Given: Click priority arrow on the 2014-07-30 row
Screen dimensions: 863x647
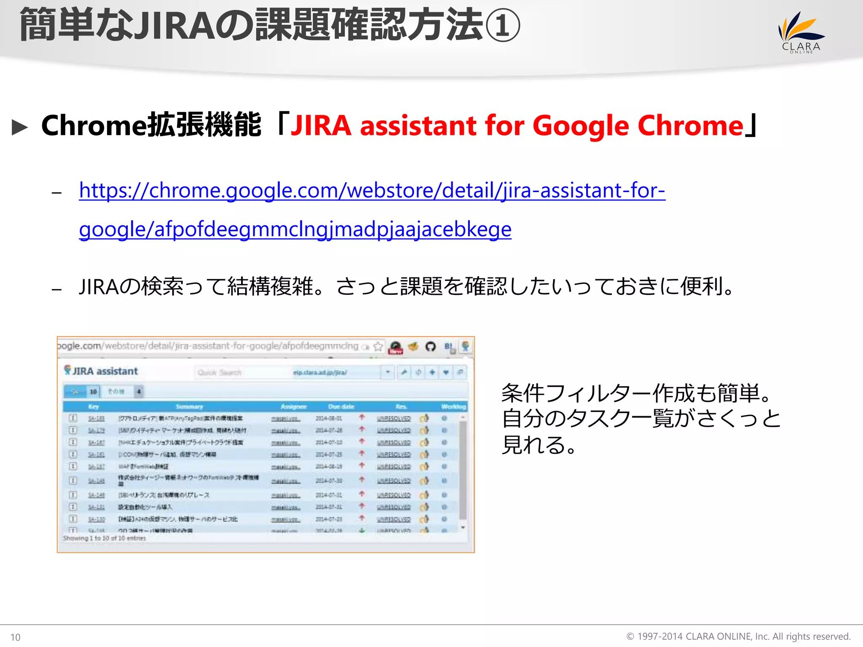Looking at the screenshot, I should [x=362, y=480].
